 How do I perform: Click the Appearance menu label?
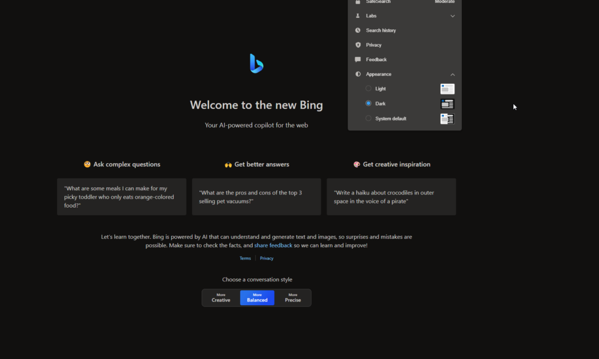378,74
